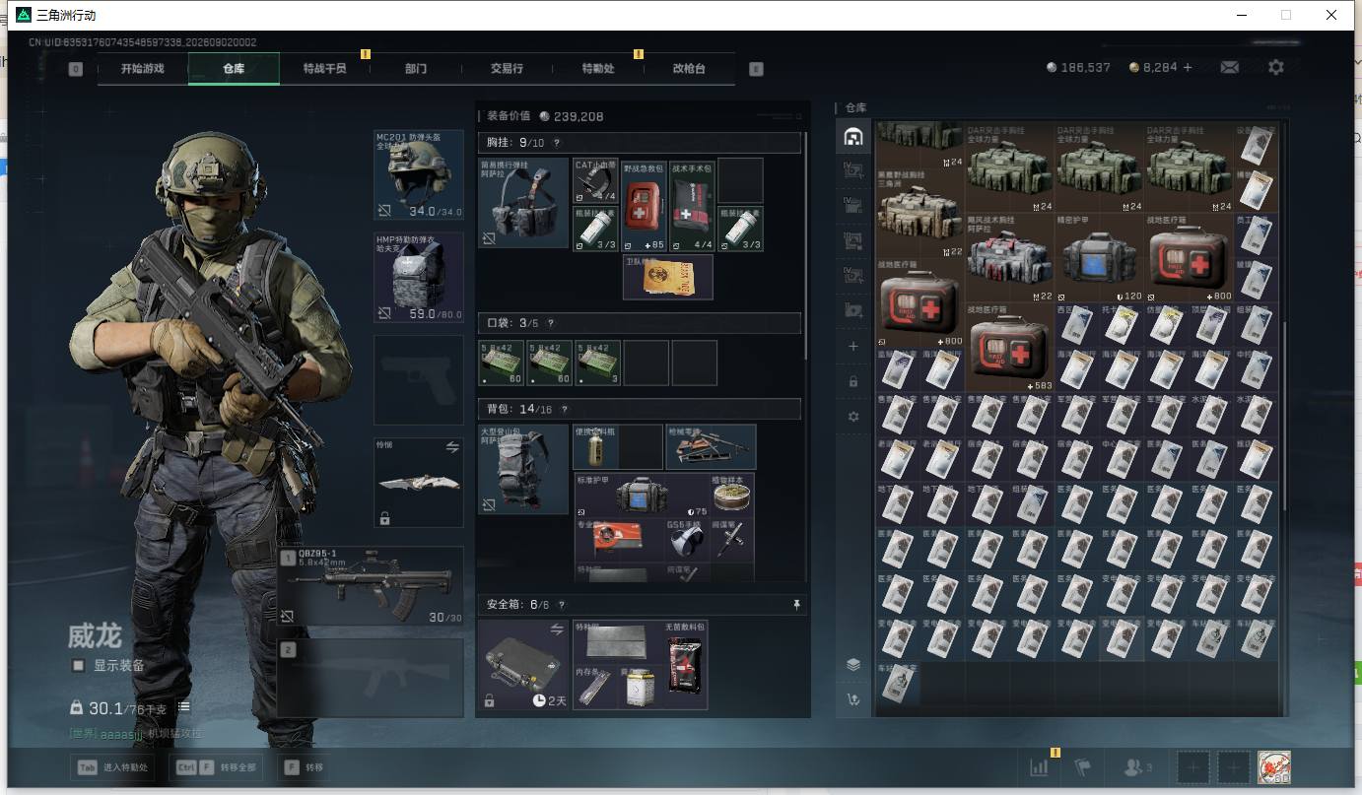Open the 交易行 tab

pyautogui.click(x=507, y=69)
